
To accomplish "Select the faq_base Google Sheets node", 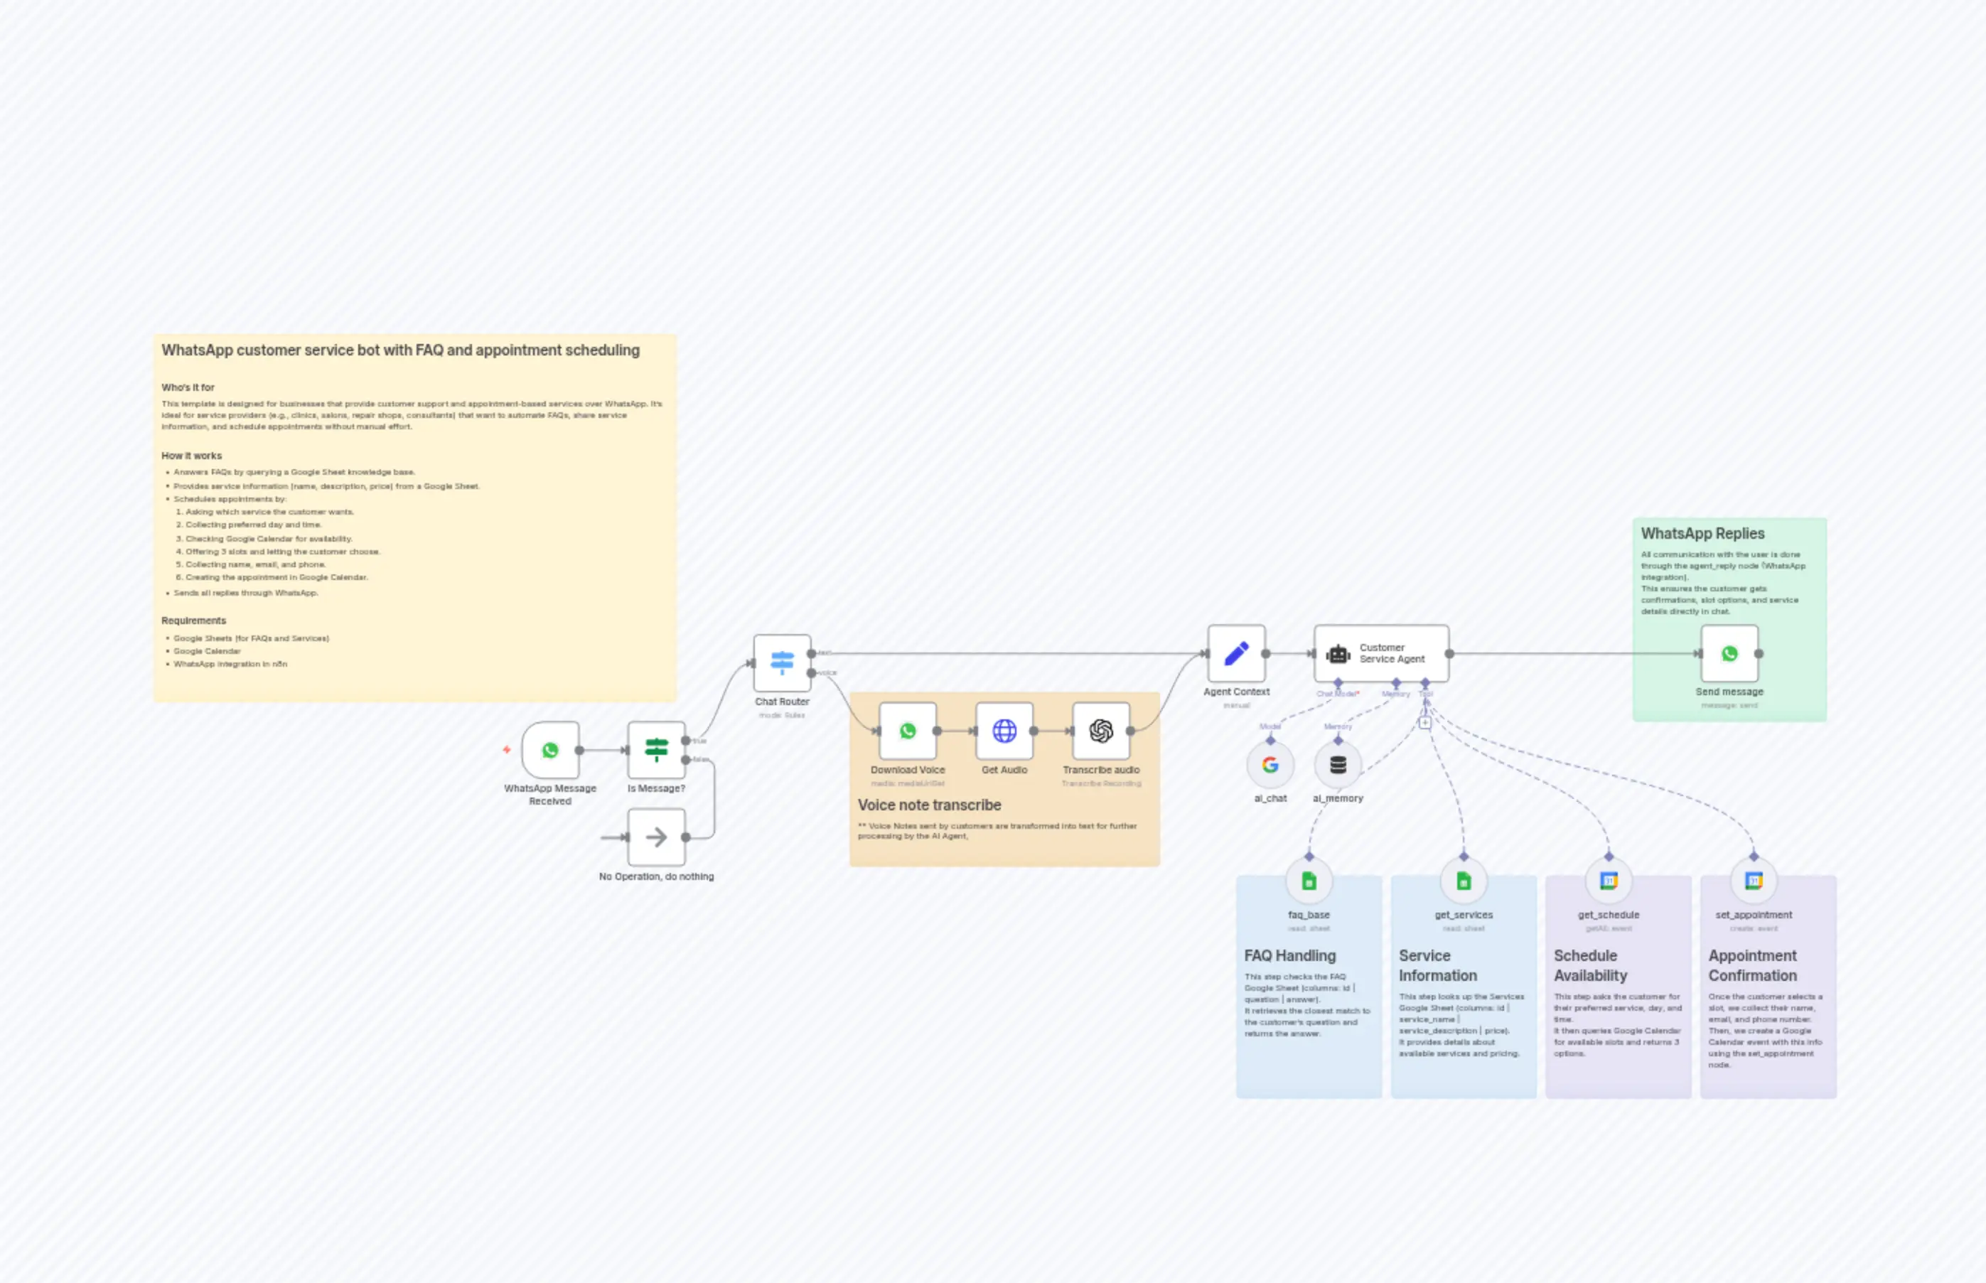I will pyautogui.click(x=1309, y=881).
